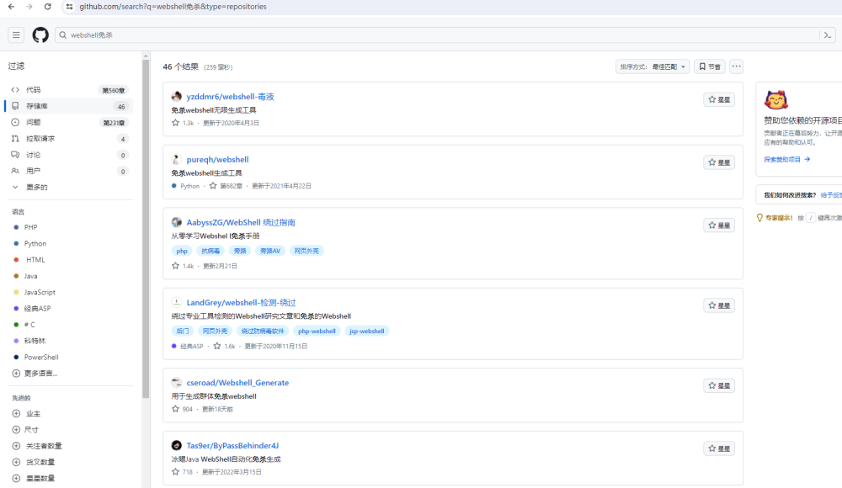Star the Tas9er/ByPassBehinder4J repository
The width and height of the screenshot is (842, 488).
click(719, 448)
